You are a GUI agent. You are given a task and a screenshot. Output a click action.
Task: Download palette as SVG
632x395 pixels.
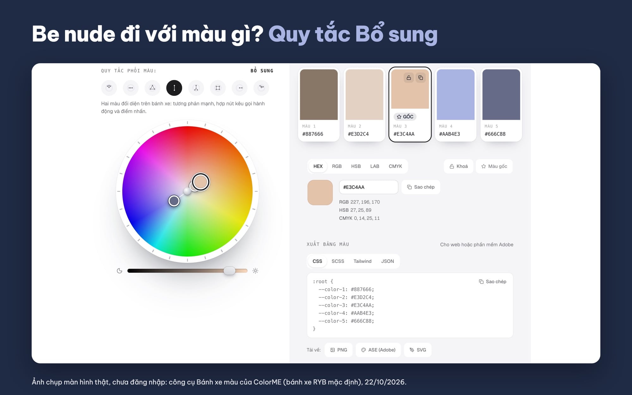(x=418, y=350)
